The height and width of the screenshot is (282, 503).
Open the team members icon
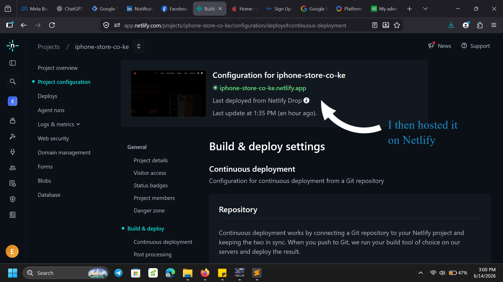[x=13, y=168]
